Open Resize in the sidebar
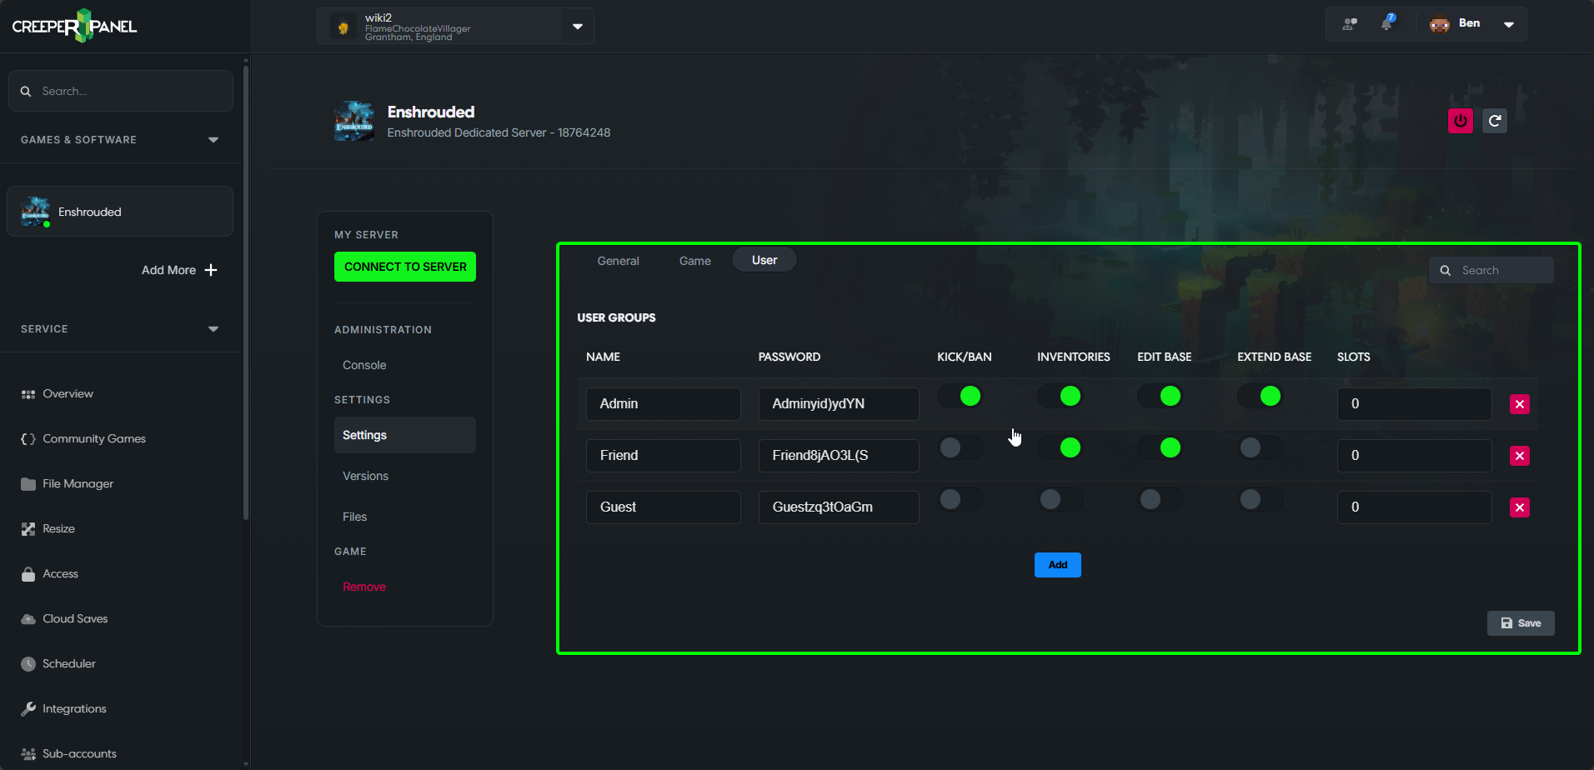The image size is (1594, 770). click(x=48, y=528)
